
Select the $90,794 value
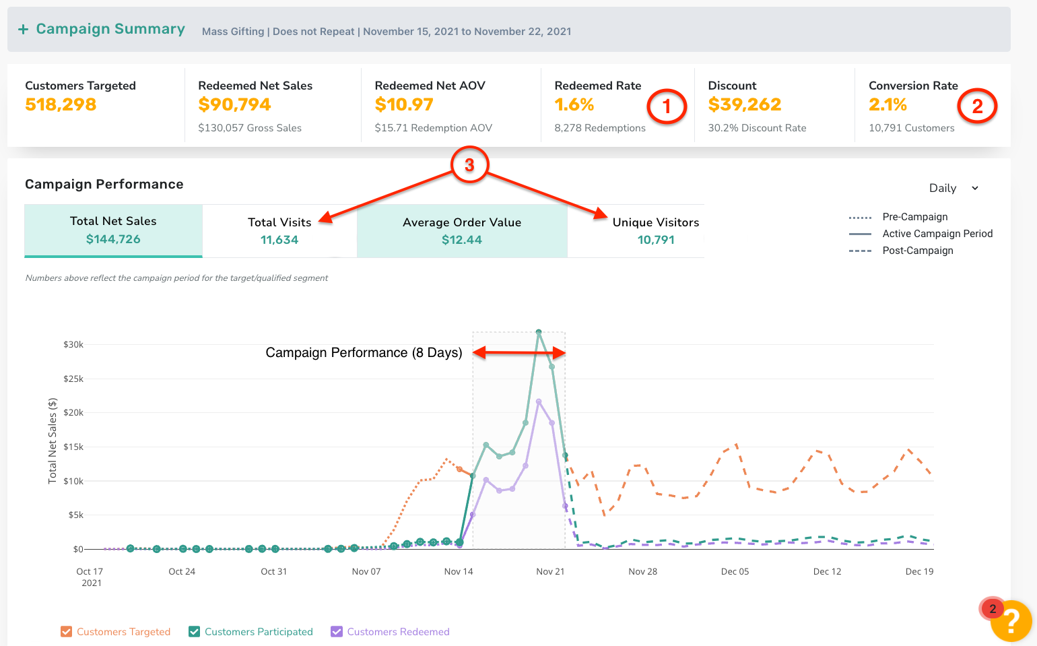pyautogui.click(x=234, y=105)
